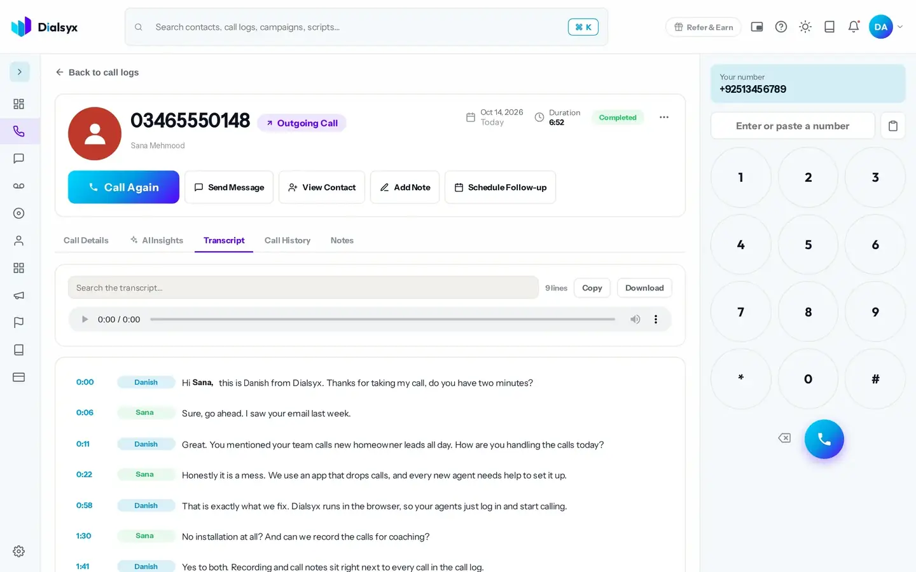Open the notifications bell
Viewport: 916px width, 572px height.
[854, 27]
